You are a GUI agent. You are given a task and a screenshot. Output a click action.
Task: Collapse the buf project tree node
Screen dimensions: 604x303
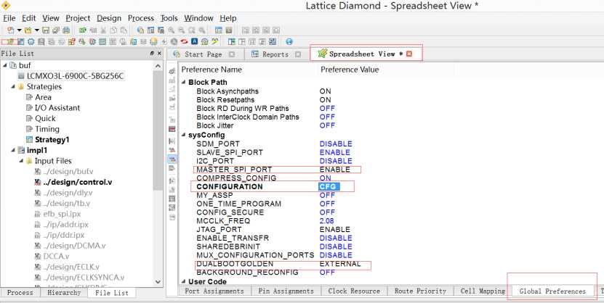(5, 65)
